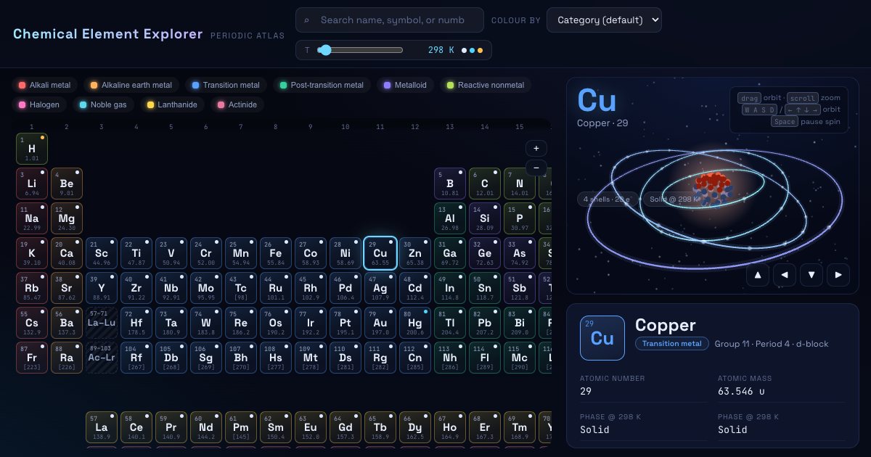The height and width of the screenshot is (457, 871).
Task: Toggle Alkali metal category filter
Action: coord(45,85)
